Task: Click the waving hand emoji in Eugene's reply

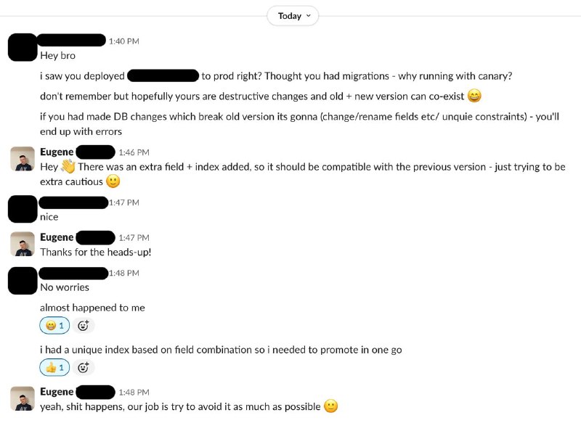Action: tap(68, 166)
